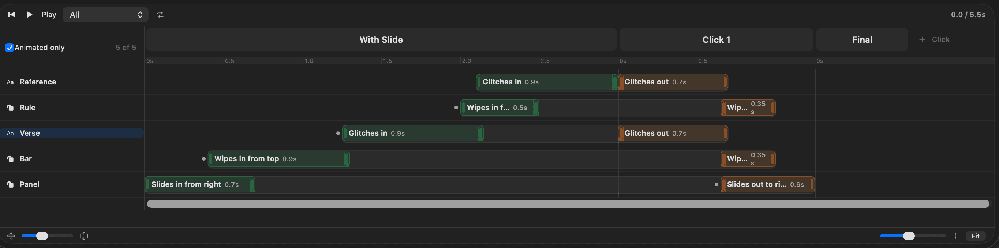Select the Final stage header
This screenshot has height=248, width=999.
point(862,40)
